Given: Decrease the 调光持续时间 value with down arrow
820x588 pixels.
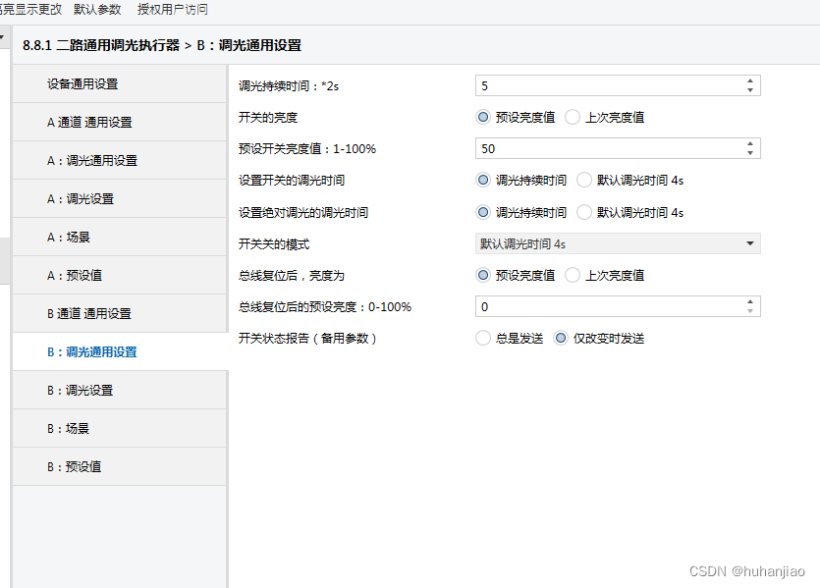Looking at the screenshot, I should (x=750, y=90).
